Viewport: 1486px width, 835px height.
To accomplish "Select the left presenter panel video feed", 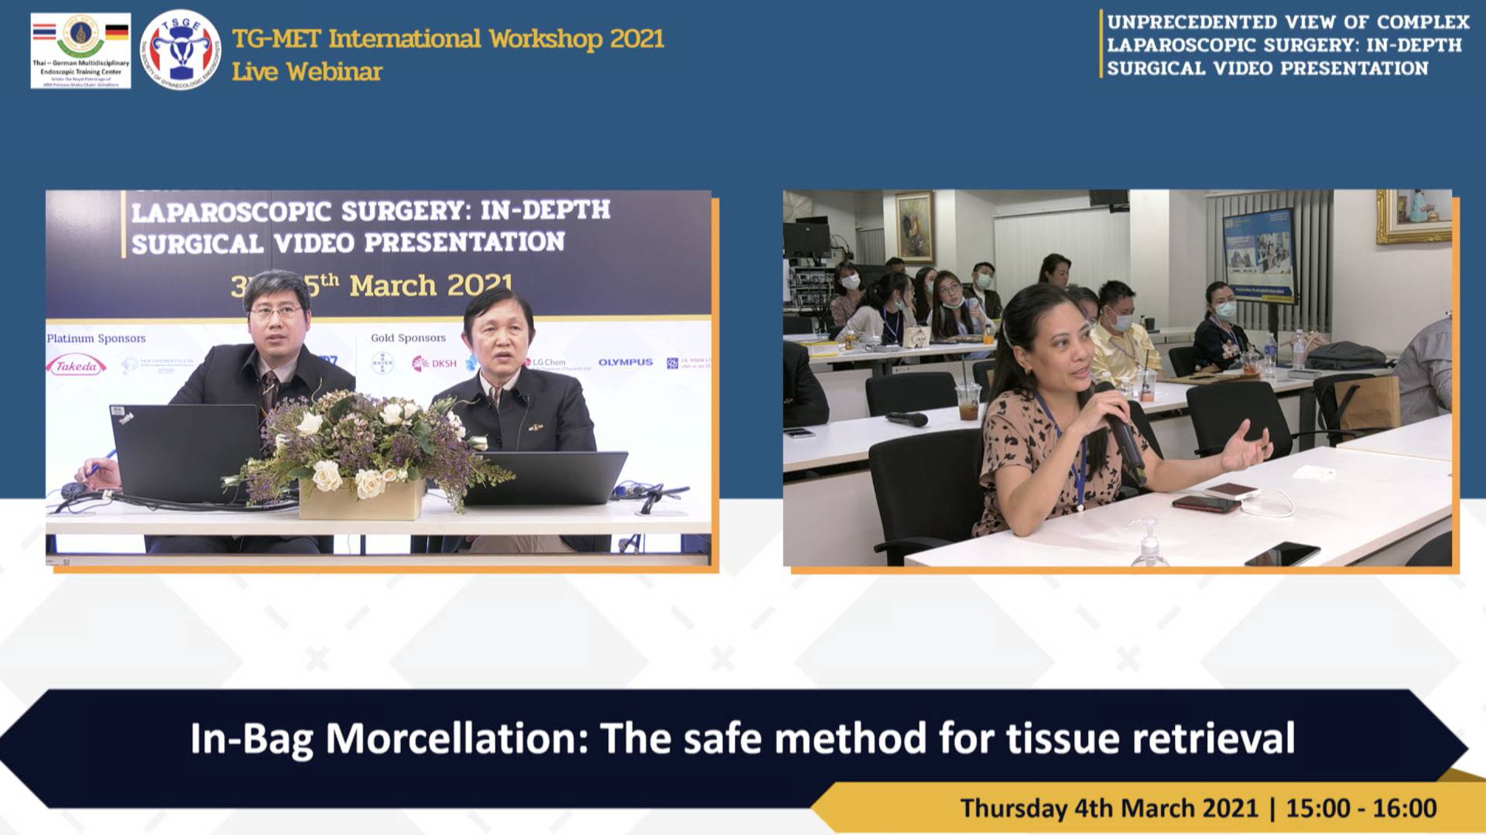I will [x=378, y=378].
